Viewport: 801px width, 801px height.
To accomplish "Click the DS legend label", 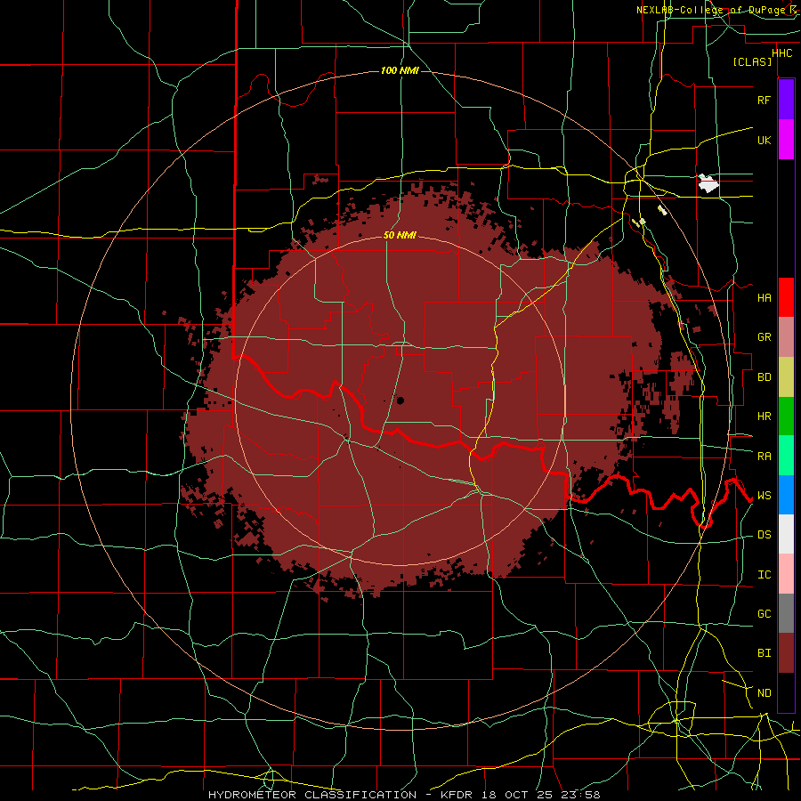I will click(x=764, y=535).
